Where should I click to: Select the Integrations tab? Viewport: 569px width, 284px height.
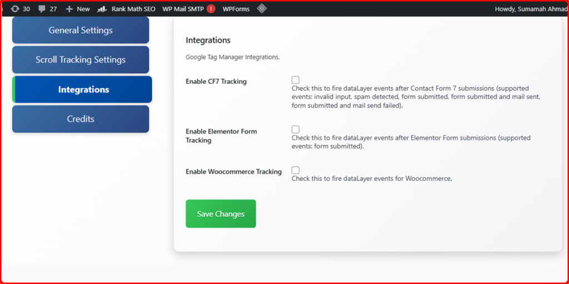[82, 89]
